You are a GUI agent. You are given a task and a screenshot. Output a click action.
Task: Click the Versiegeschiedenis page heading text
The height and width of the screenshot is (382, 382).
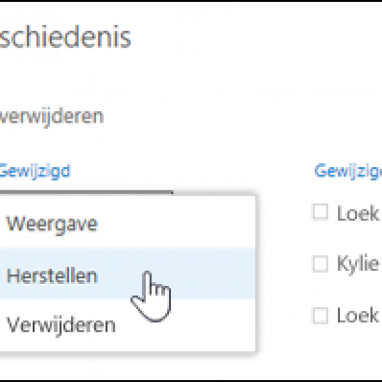pyautogui.click(x=65, y=37)
